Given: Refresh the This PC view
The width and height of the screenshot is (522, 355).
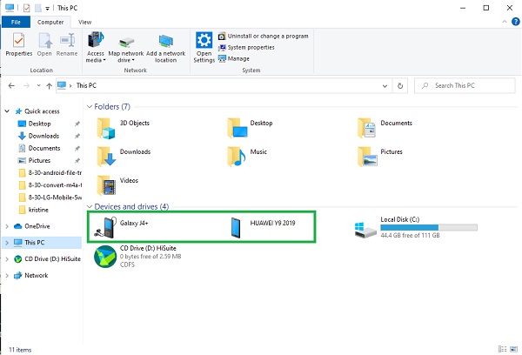Looking at the screenshot, I should (x=400, y=86).
